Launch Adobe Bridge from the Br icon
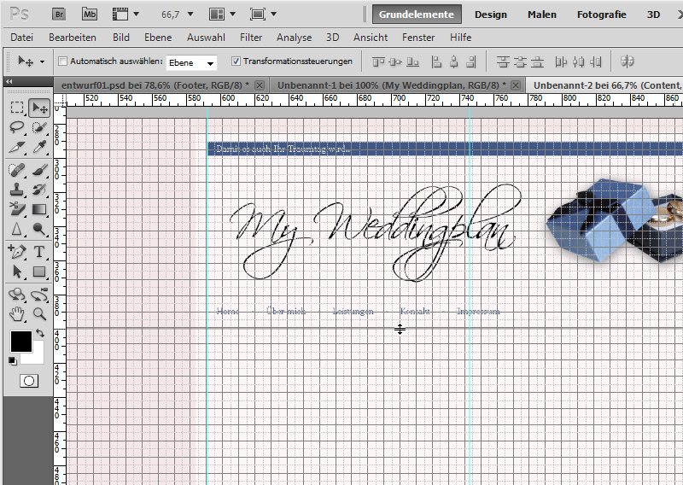The height and width of the screenshot is (485, 683). [x=59, y=15]
